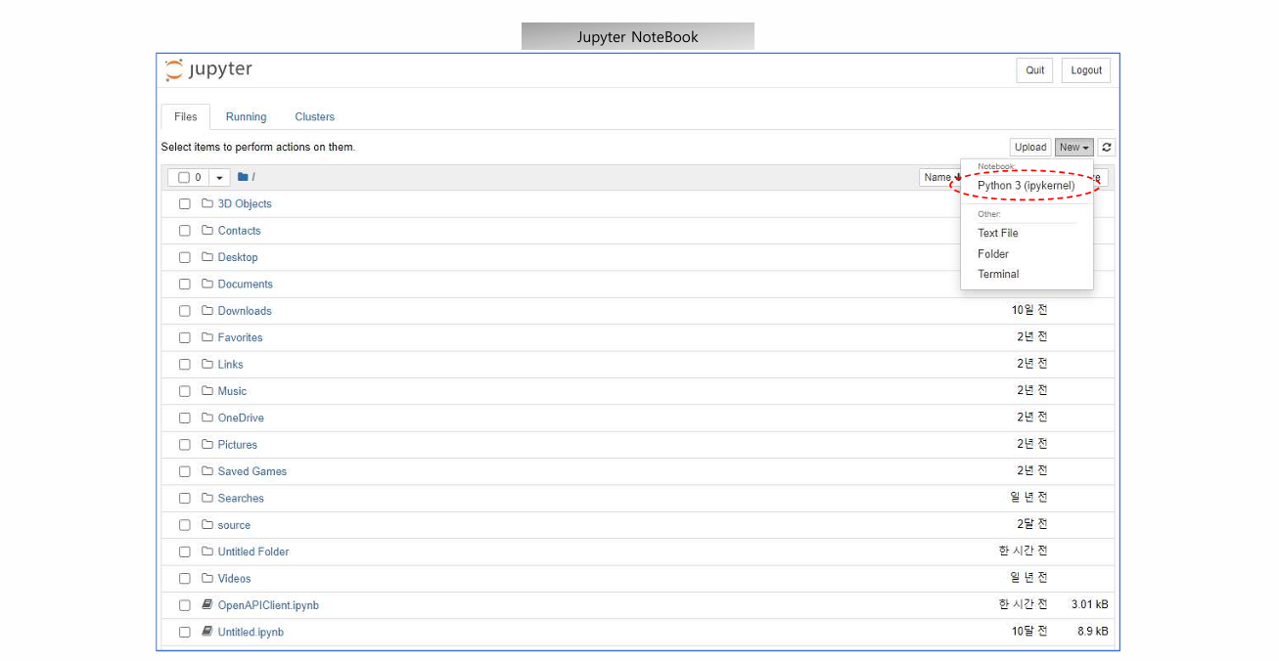Open the Untitled.ipynb notebook link
Image resolution: width=1279 pixels, height=661 pixels.
(251, 633)
